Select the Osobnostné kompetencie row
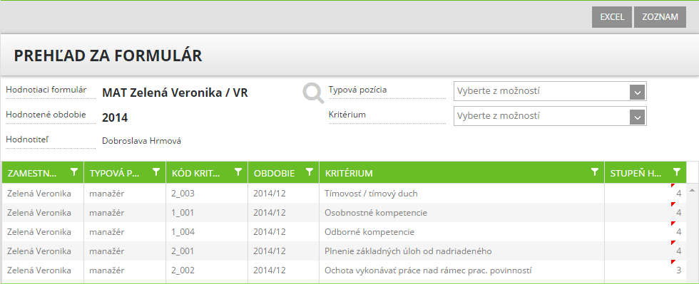699x284 pixels. coord(344,213)
